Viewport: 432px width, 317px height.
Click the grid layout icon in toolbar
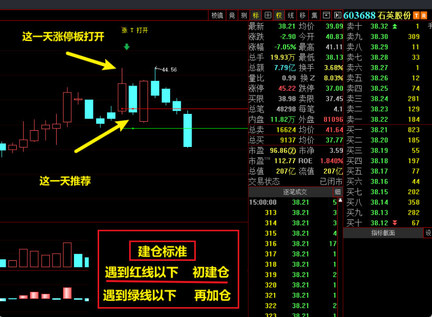(268, 15)
